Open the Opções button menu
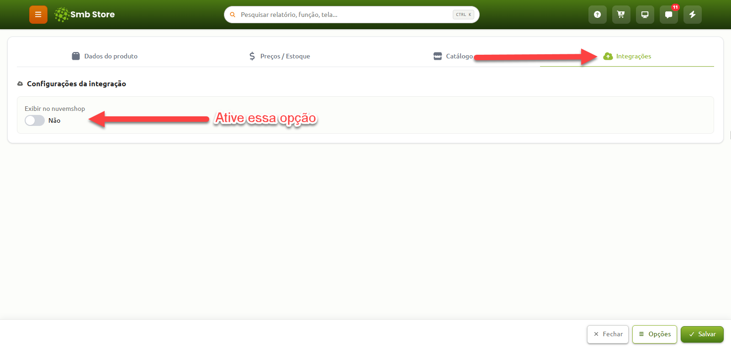Screen dimensions: 731x349 (655, 334)
